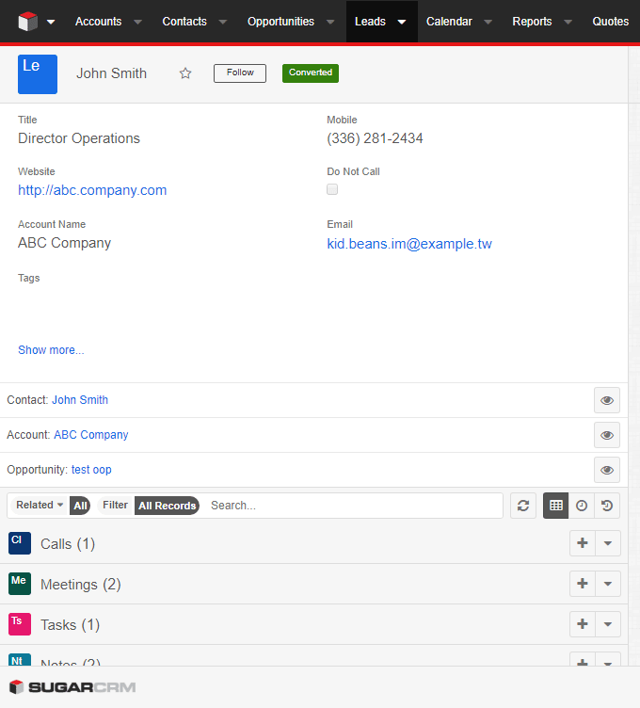Screen dimensions: 640x708
Task: Click the mobile number (336) 281-2434
Action: point(375,138)
